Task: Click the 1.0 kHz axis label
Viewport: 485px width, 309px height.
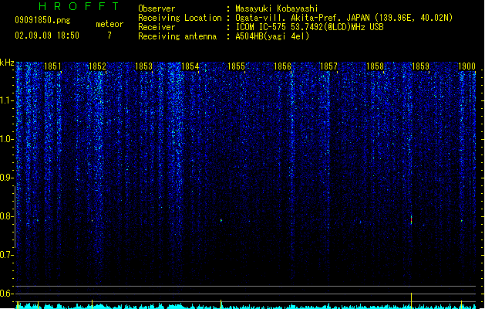Action: 7,139
